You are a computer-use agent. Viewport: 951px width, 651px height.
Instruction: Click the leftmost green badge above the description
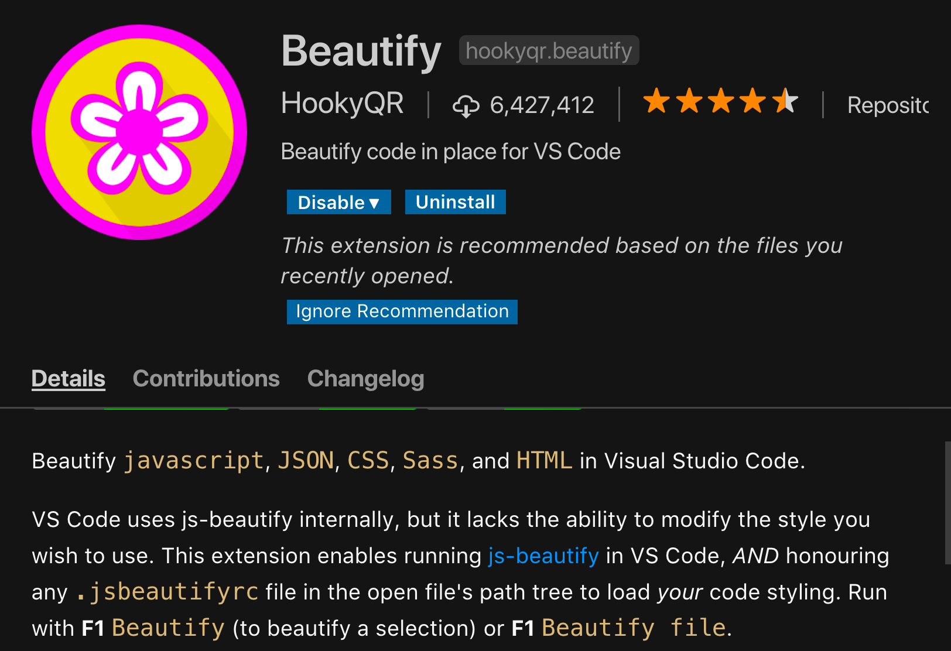point(166,405)
